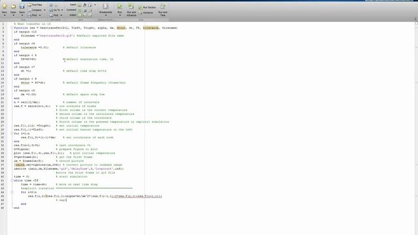Click the Print button
The width and height of the screenshot is (418, 235).
33,15
